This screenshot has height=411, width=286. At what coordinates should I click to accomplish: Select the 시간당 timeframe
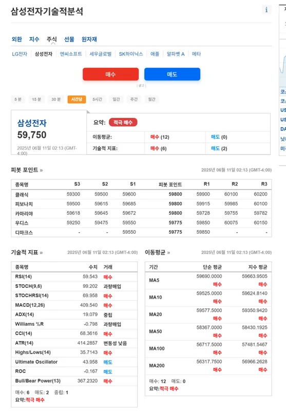pos(77,99)
